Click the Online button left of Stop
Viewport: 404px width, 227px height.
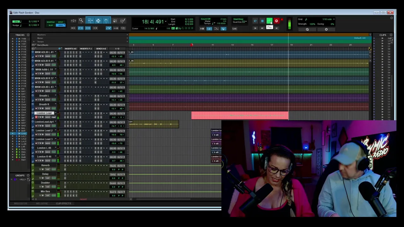click(255, 21)
